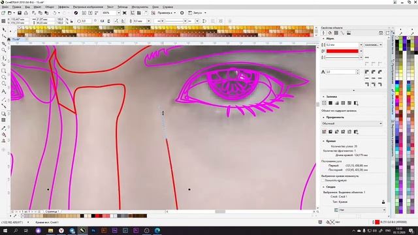This screenshot has width=418, height=235.
Task: Click the Import icon in toolbar
Action: click(x=84, y=13)
